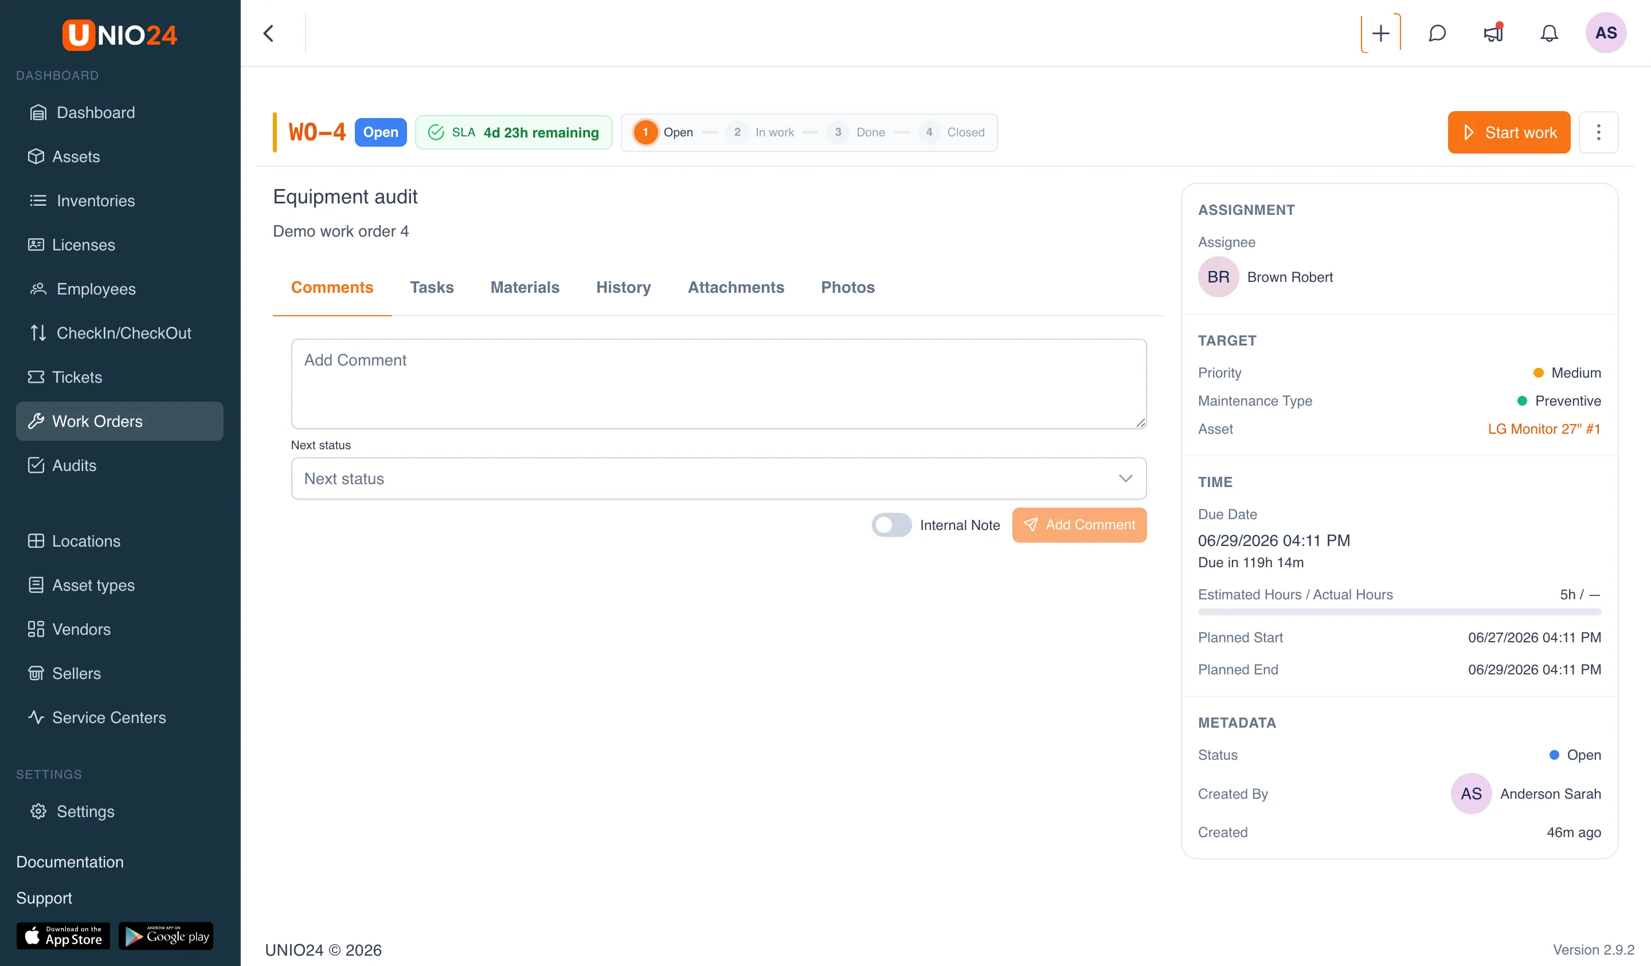Open the plus quick-create icon

1380,33
